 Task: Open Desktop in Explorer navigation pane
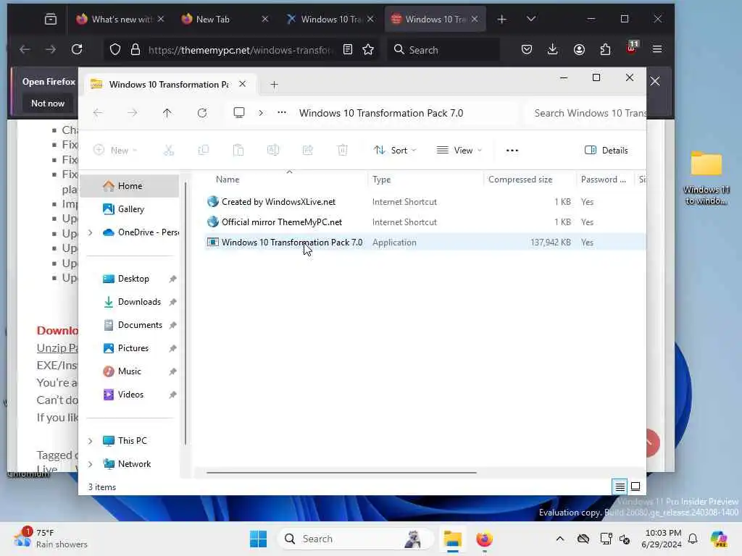coord(129,279)
